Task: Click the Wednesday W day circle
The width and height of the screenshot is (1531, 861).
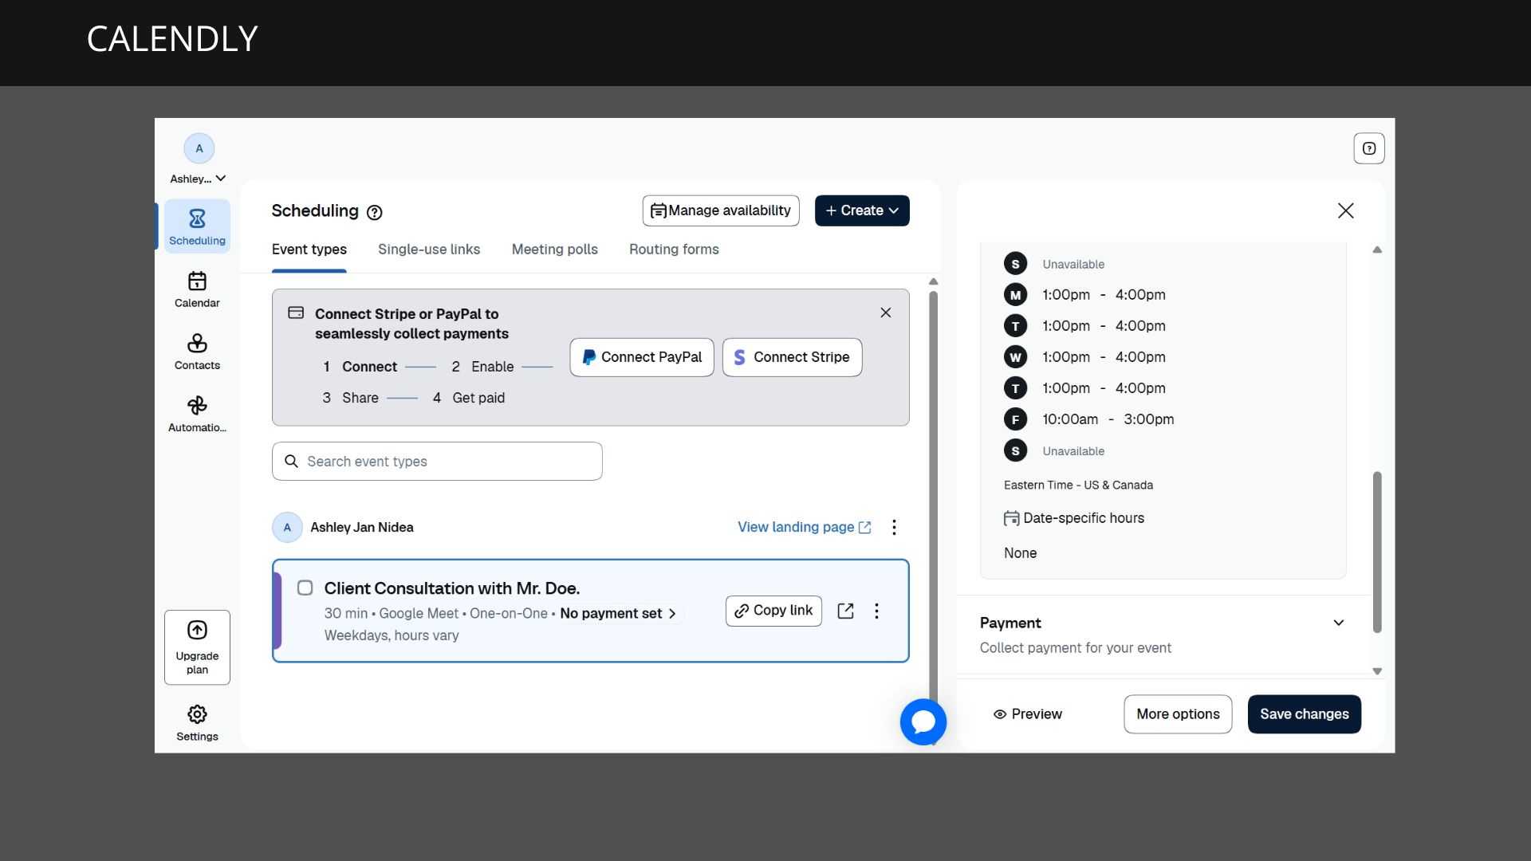Action: (x=1015, y=357)
